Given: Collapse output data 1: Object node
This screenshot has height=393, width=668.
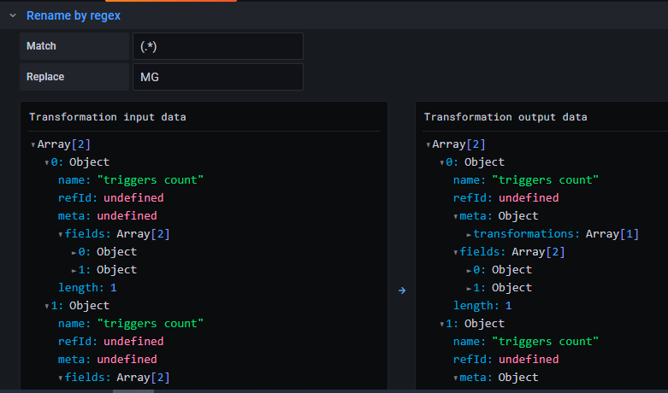Looking at the screenshot, I should click(441, 324).
